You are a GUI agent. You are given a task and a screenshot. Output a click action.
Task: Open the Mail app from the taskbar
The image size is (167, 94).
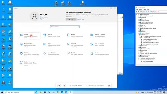pyautogui.click(x=45, y=92)
